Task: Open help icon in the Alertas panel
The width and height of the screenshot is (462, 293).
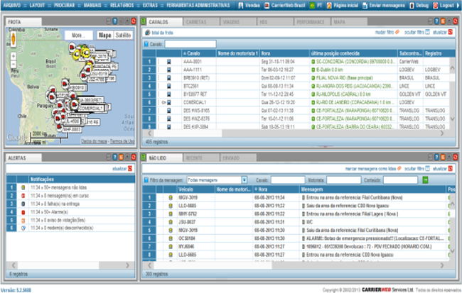Action: click(x=115, y=157)
